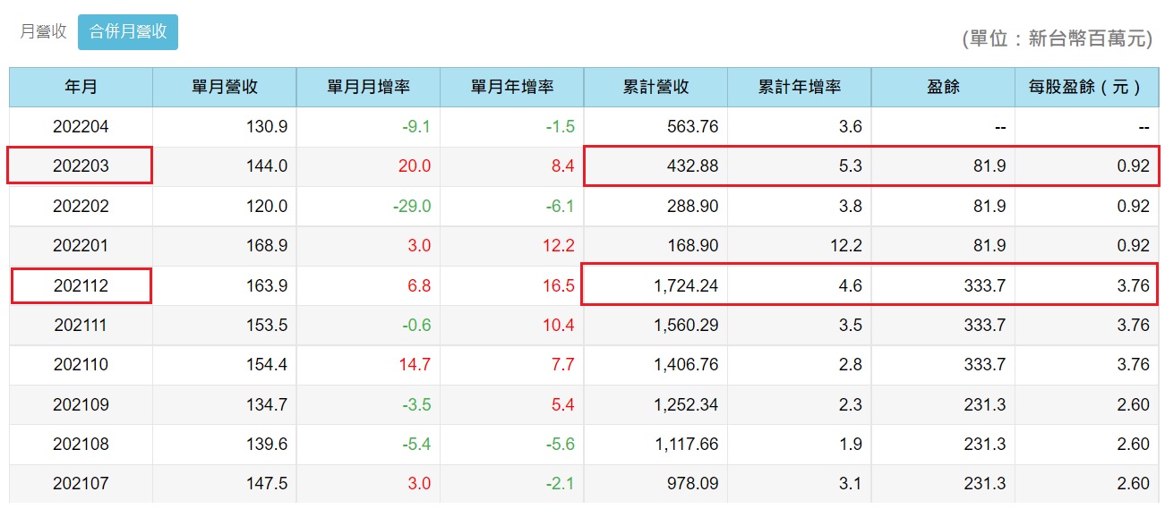This screenshot has width=1165, height=509.
Task: Click the 盈餘 column header
Action: (943, 87)
